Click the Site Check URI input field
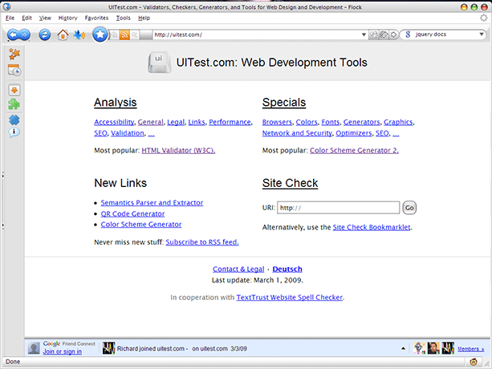 (x=338, y=208)
